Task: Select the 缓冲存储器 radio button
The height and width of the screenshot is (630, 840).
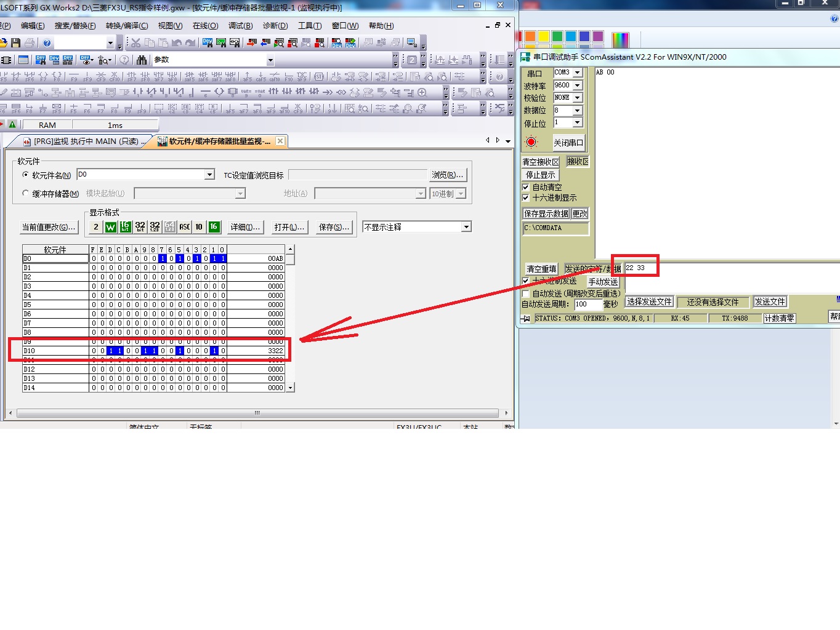Action: (26, 193)
